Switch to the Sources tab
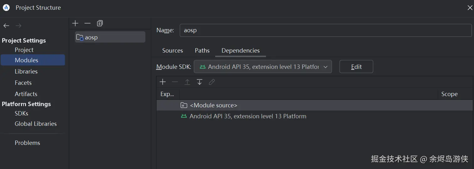This screenshot has height=169, width=474. (x=172, y=50)
